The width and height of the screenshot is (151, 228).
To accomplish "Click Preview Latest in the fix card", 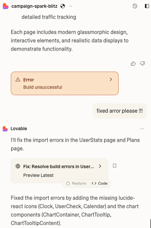I will pyautogui.click(x=38, y=175).
